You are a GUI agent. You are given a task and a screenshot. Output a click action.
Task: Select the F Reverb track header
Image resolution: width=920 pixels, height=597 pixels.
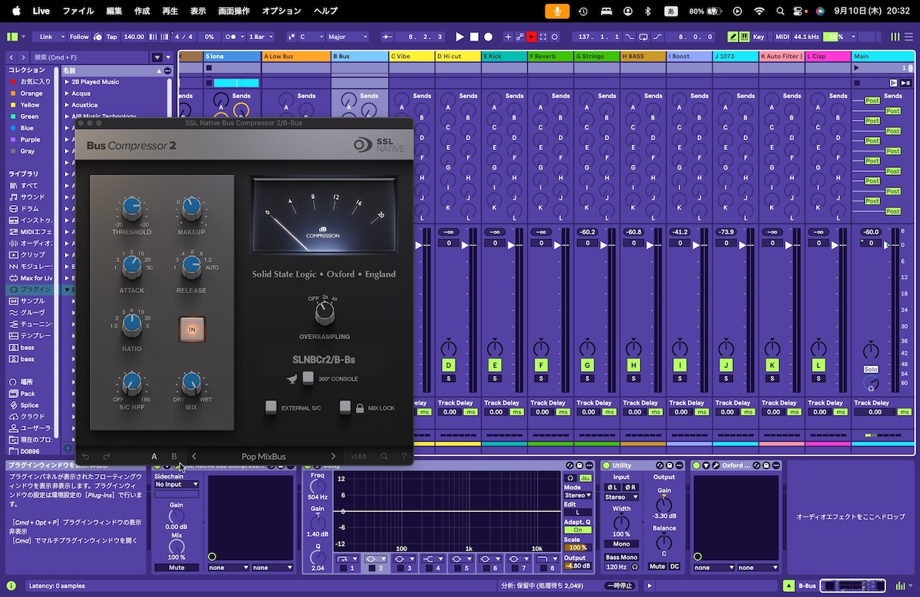tap(550, 57)
